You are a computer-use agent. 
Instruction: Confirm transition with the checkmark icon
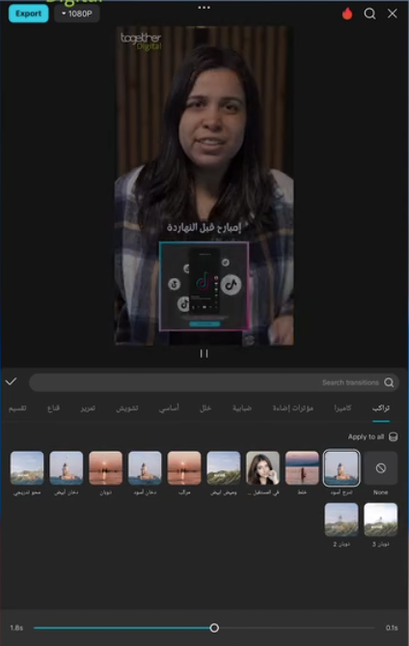tap(12, 381)
